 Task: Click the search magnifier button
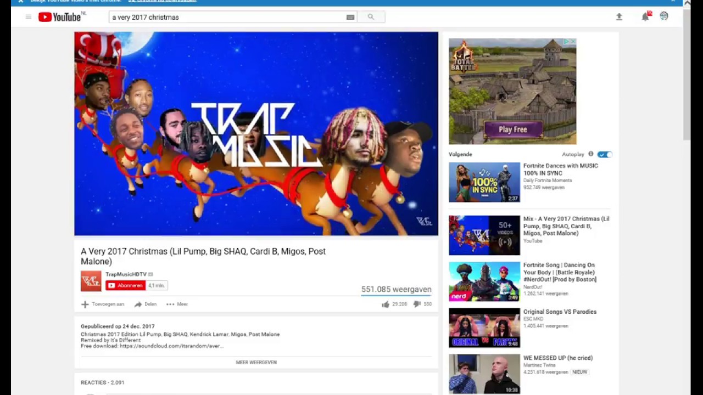pyautogui.click(x=371, y=17)
